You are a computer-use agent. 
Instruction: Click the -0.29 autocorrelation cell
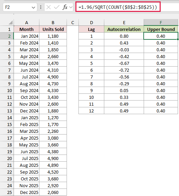(124, 84)
